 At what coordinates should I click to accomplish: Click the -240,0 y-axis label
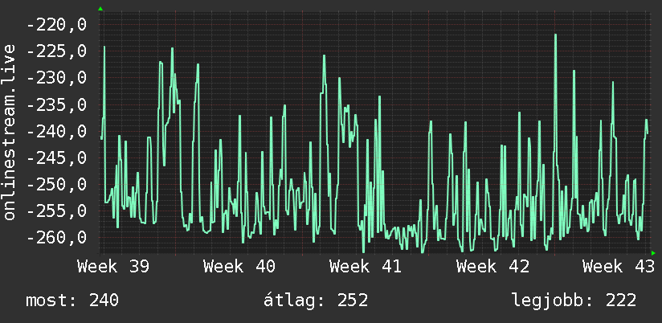click(56, 131)
